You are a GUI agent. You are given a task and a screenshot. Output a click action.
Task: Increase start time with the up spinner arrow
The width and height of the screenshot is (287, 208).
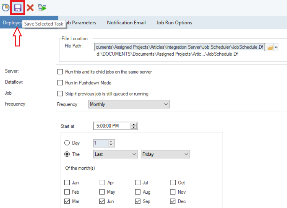pyautogui.click(x=134, y=124)
